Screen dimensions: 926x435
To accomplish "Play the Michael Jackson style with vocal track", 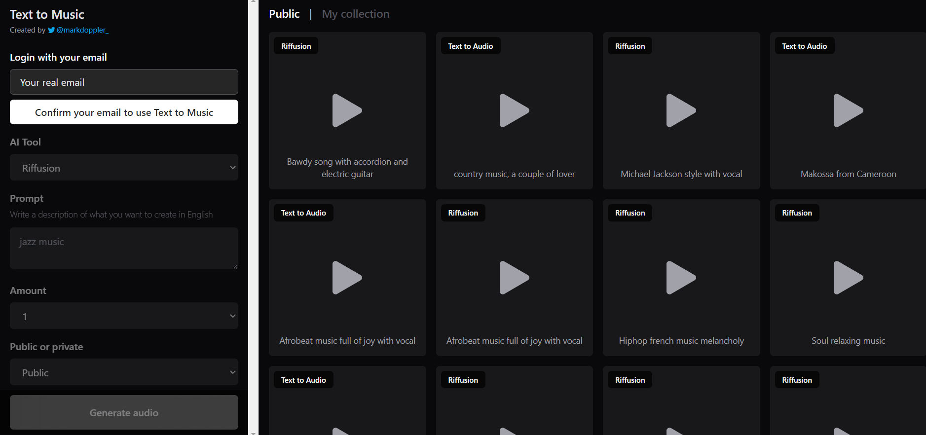I will 681,110.
